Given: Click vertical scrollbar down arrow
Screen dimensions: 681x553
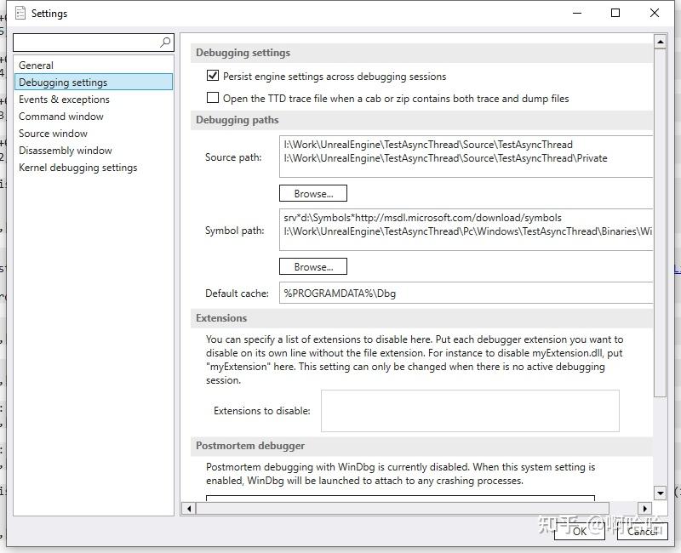Looking at the screenshot, I should coord(661,493).
